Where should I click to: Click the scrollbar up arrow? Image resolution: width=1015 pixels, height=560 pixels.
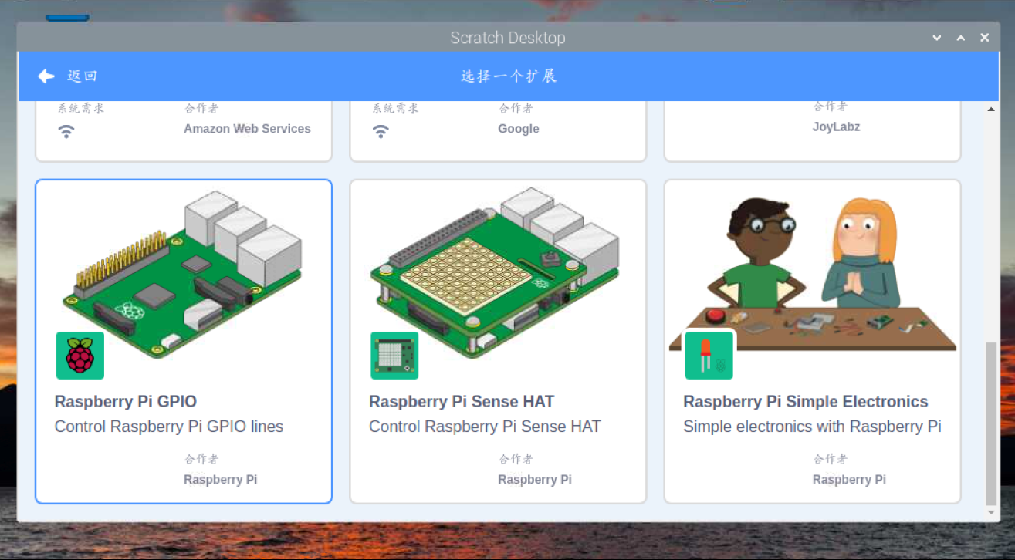click(991, 109)
